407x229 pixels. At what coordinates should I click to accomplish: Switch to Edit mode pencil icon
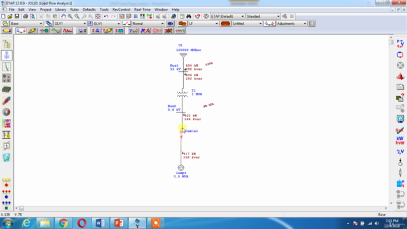tap(7, 31)
